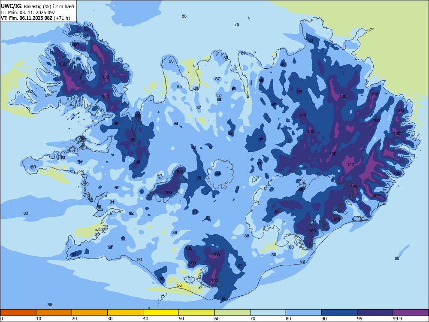
Task: Pick the light green 60–70 legend swatch
Action: [232, 313]
